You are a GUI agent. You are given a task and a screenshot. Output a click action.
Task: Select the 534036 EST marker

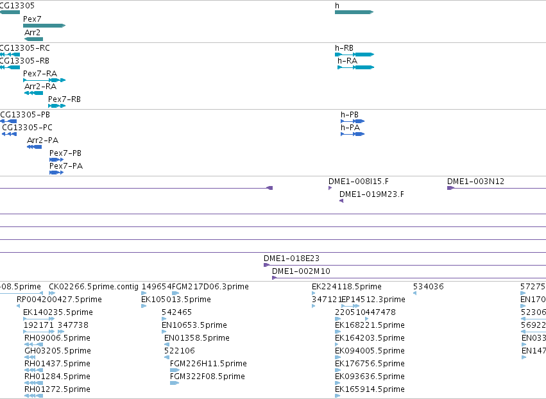coord(414,293)
